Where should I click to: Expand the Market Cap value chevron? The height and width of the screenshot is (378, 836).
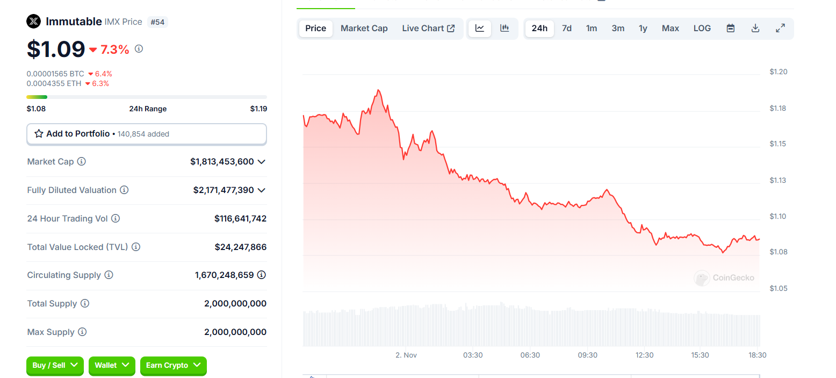coord(262,161)
